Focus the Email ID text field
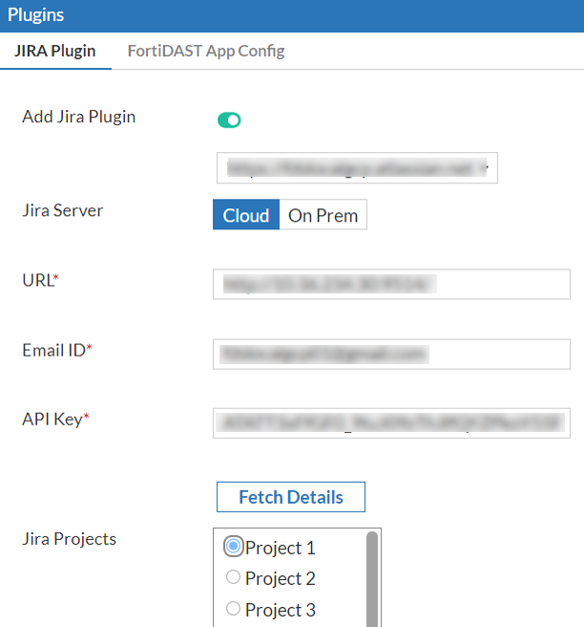The image size is (584, 627). pyautogui.click(x=391, y=354)
